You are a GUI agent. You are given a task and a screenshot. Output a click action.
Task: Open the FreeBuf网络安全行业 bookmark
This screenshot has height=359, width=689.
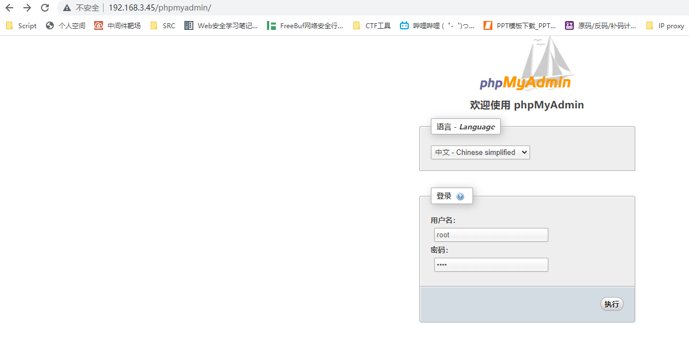(x=305, y=25)
